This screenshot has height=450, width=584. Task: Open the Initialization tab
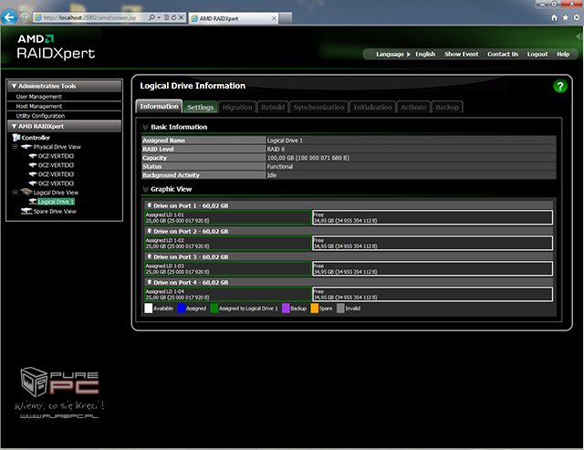point(372,108)
